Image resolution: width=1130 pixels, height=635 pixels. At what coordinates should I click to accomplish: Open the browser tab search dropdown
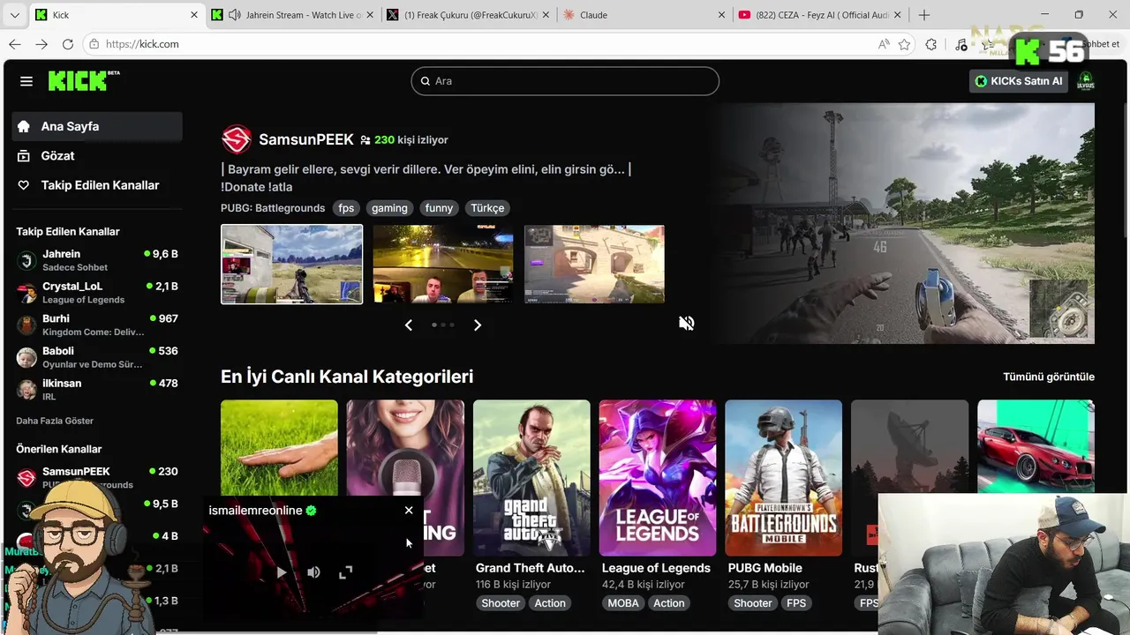coord(14,15)
